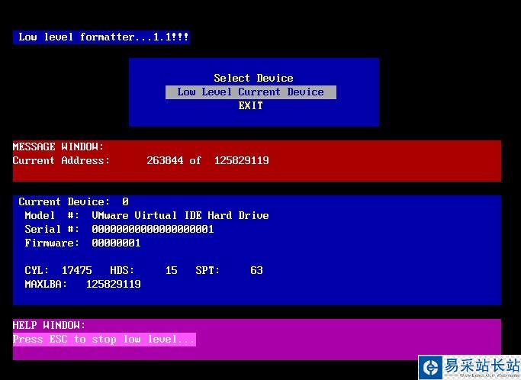
Task: Click the 'Current Device:' label
Action: coord(64,201)
